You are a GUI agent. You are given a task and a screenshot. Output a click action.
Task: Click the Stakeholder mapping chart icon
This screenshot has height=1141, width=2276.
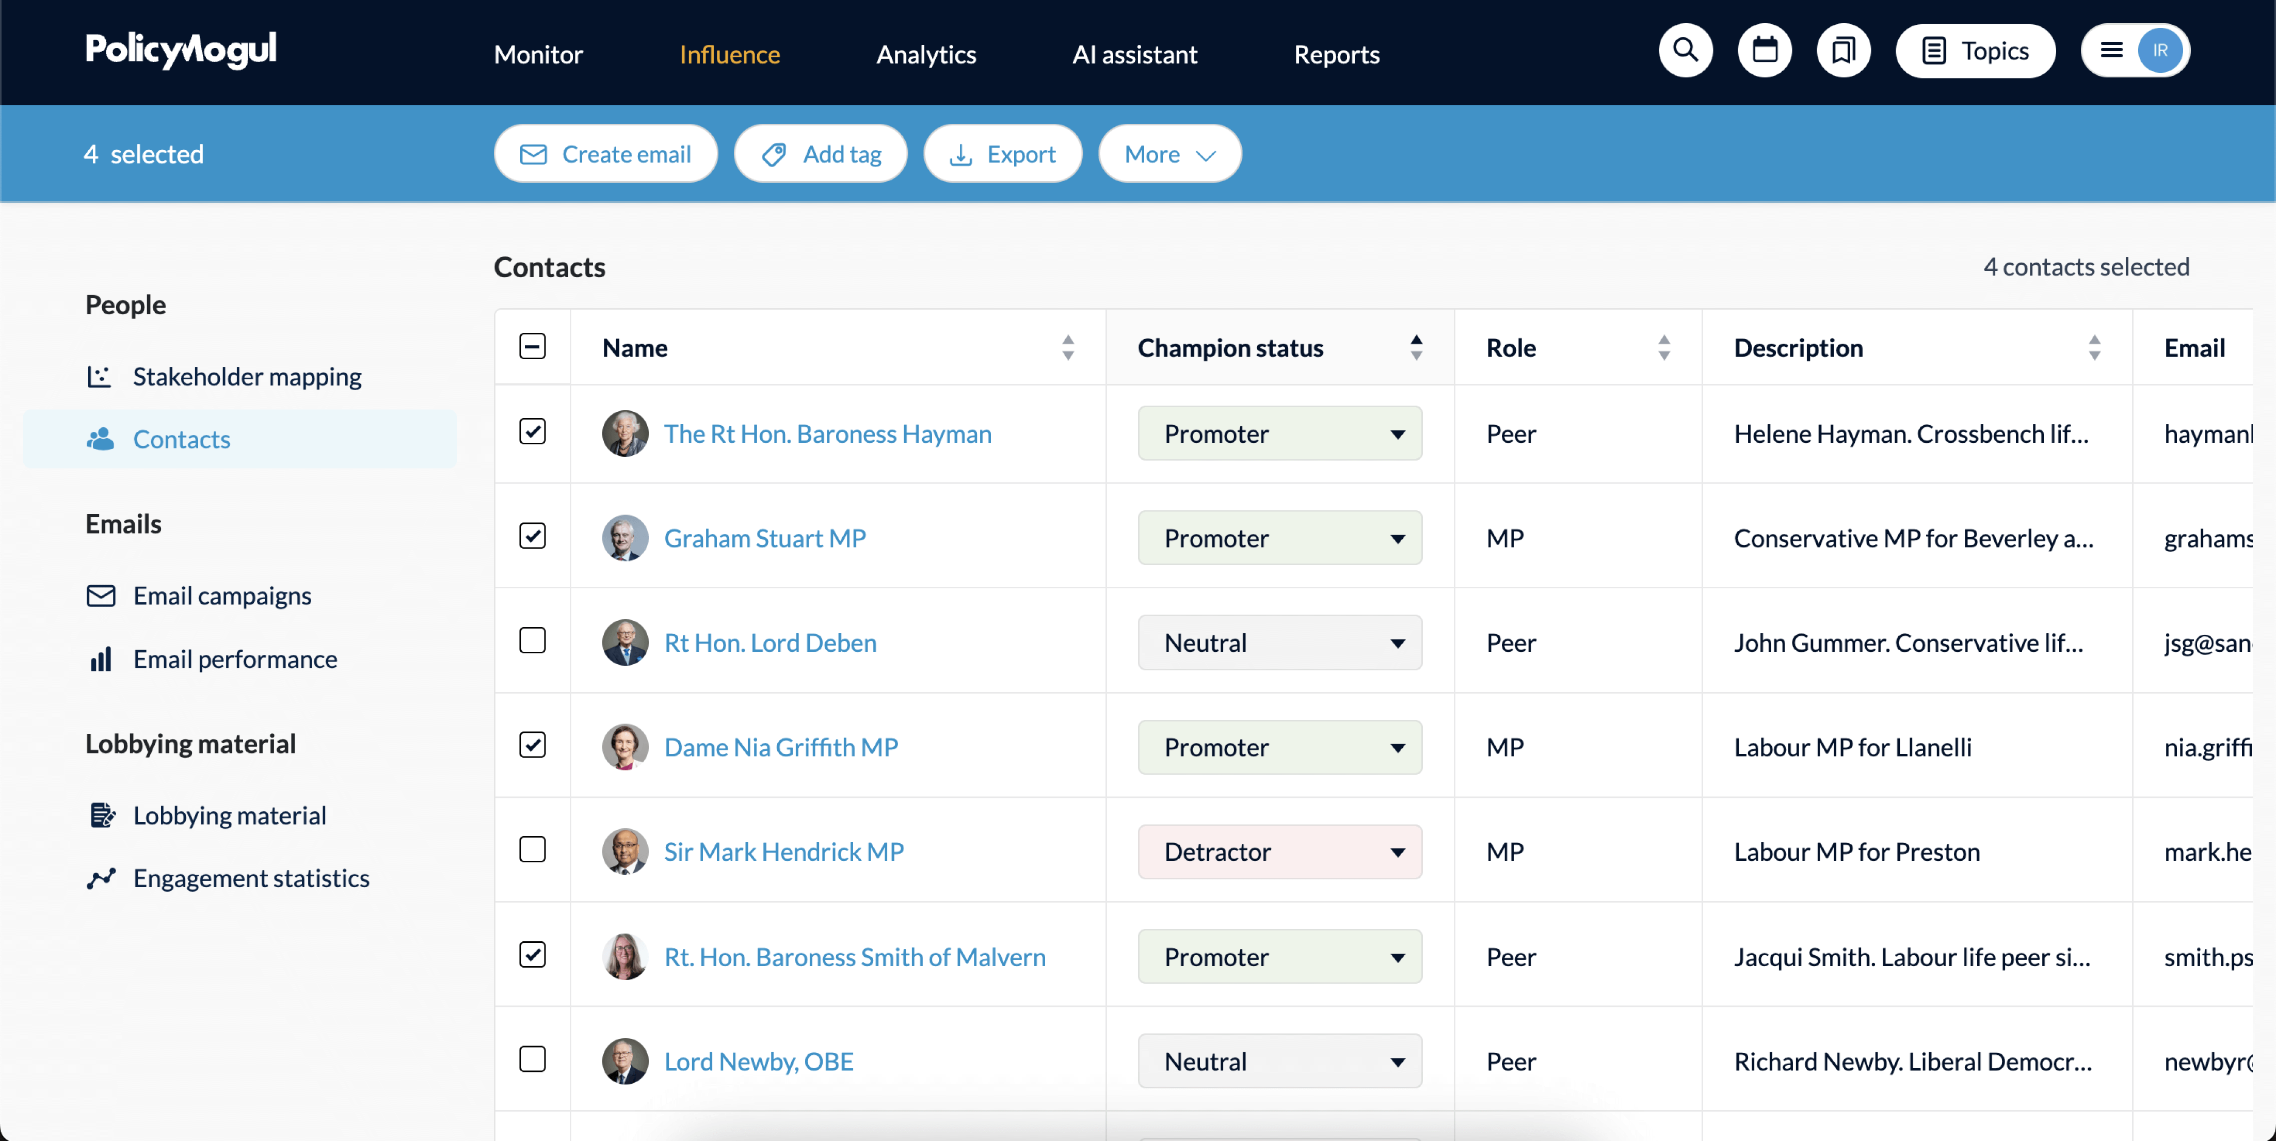tap(99, 376)
